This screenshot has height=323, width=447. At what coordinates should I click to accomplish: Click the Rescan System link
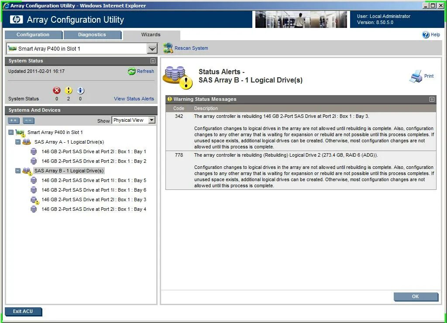[x=191, y=48]
